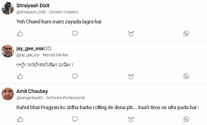Share Amit Choubey's comment on WhatsApp
The image size is (207, 125).
[x=186, y=119]
